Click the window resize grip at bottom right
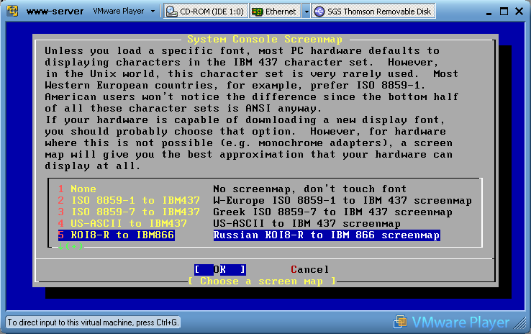Image resolution: width=531 pixels, height=334 pixels. (519, 323)
